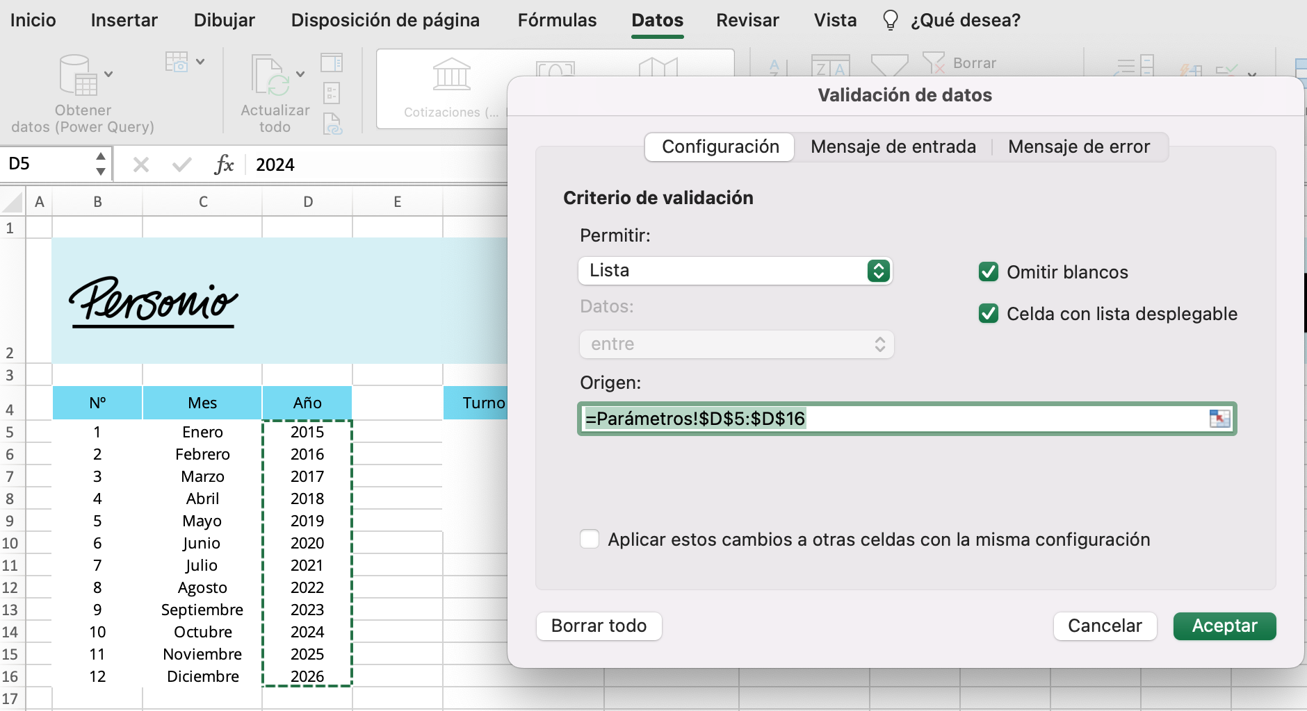The width and height of the screenshot is (1307, 711).
Task: Select the Cotizaciones data type
Action: point(451,89)
